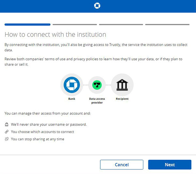Click the Bank label under Chase icon
The height and width of the screenshot is (174, 196).
click(x=72, y=99)
